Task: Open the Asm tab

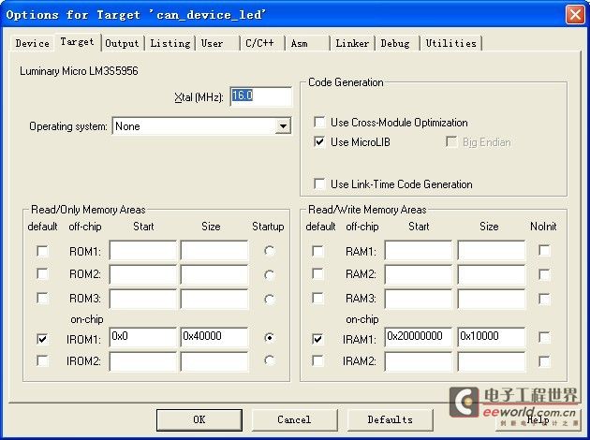Action: 300,43
